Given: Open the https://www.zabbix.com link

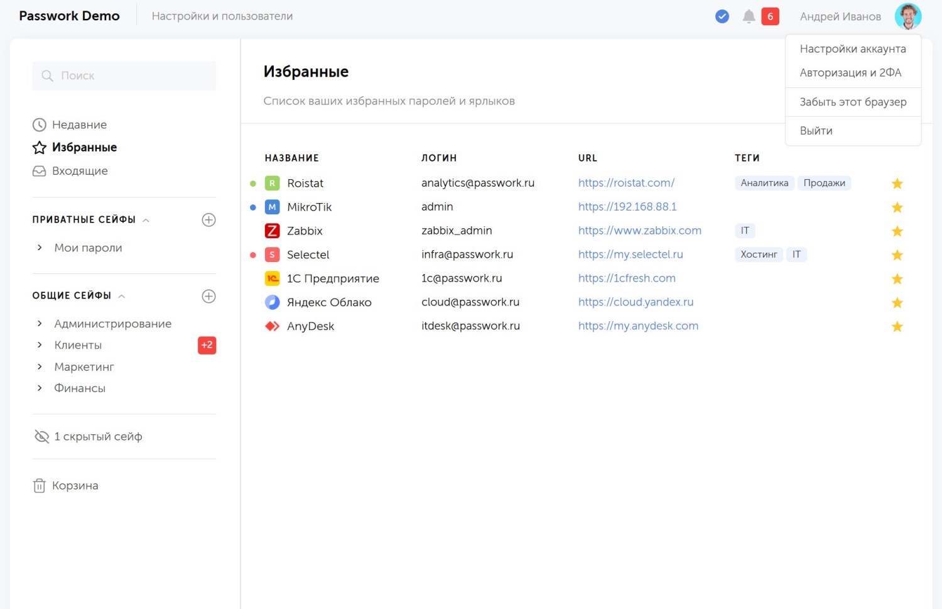Looking at the screenshot, I should point(639,231).
